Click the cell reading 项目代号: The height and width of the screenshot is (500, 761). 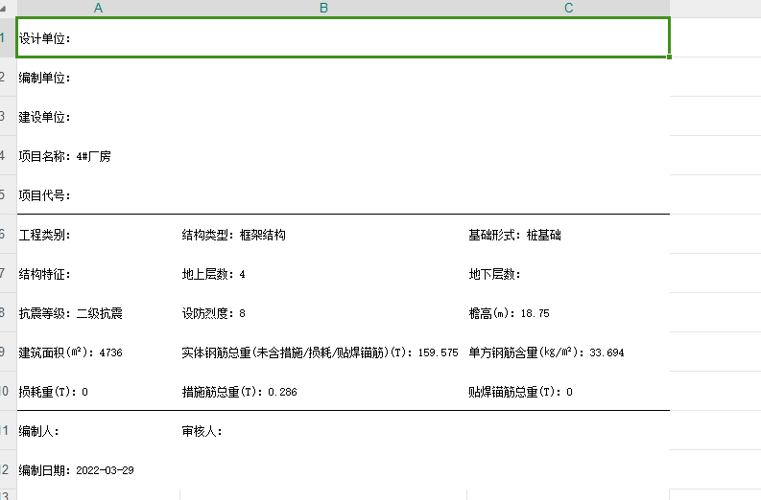point(344,194)
